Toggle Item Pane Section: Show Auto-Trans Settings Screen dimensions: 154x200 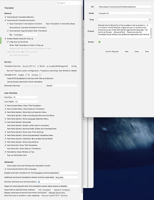point(6,132)
